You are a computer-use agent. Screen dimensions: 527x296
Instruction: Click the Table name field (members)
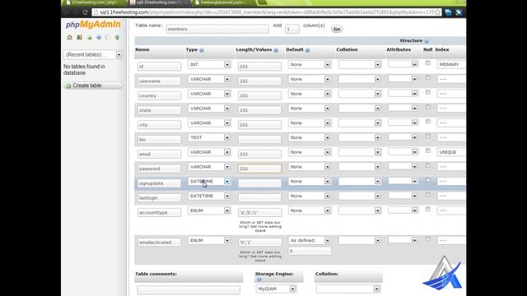click(217, 30)
